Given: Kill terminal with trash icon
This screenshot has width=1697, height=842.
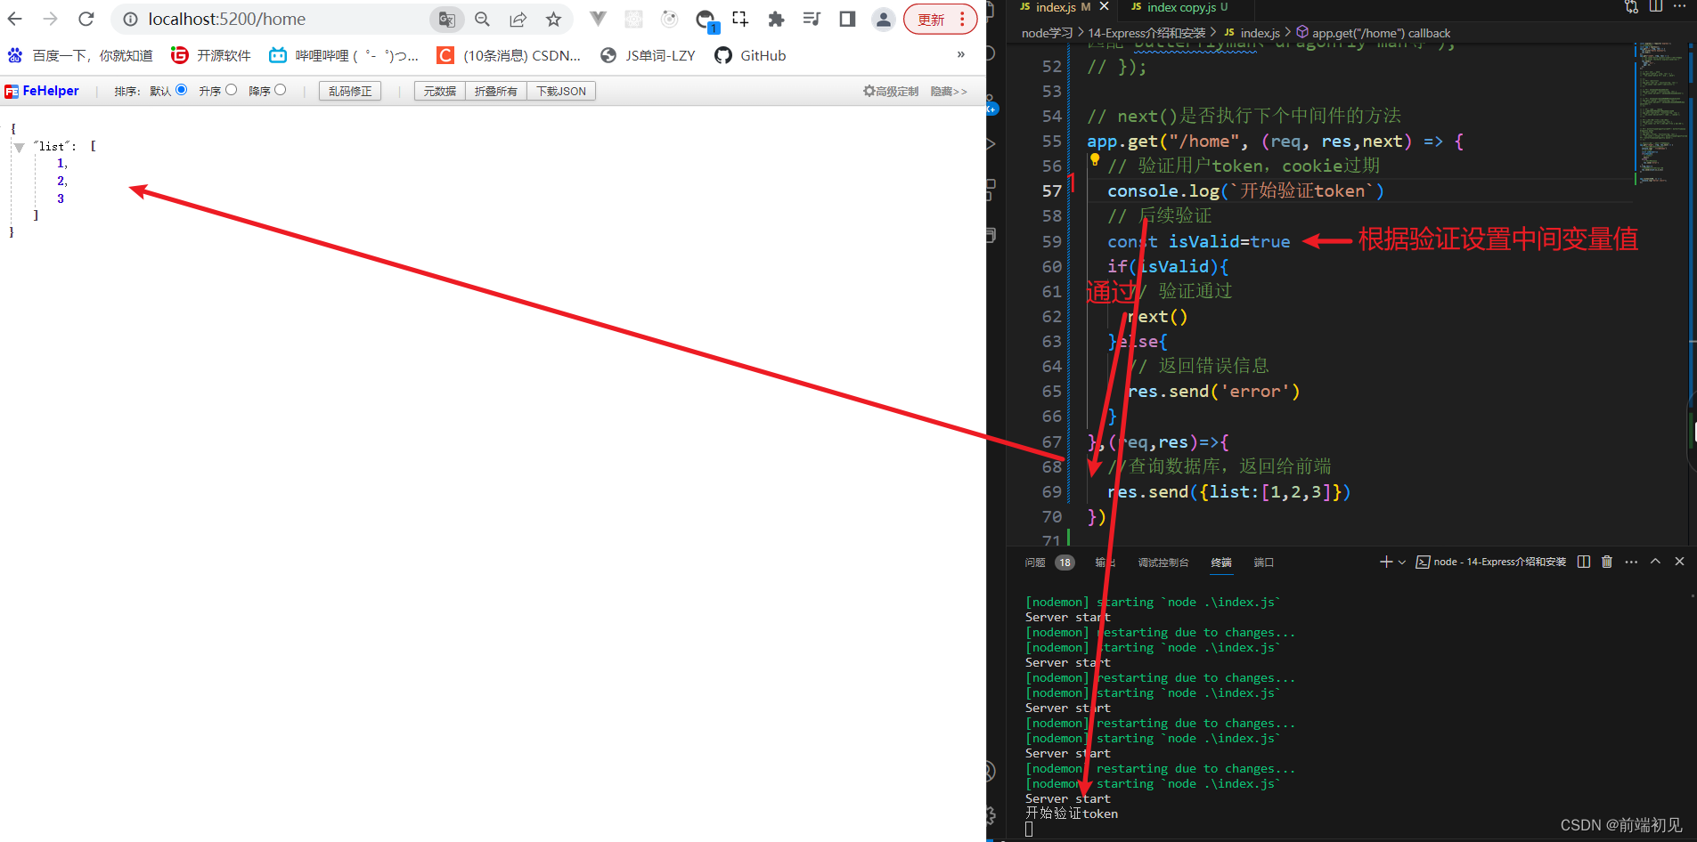Looking at the screenshot, I should (x=1607, y=562).
